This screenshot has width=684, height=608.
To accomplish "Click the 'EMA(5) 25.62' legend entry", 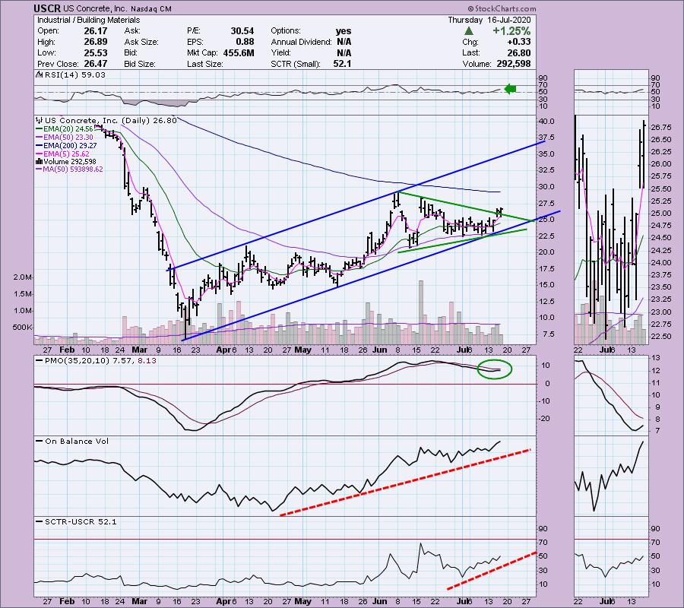I will point(66,154).
